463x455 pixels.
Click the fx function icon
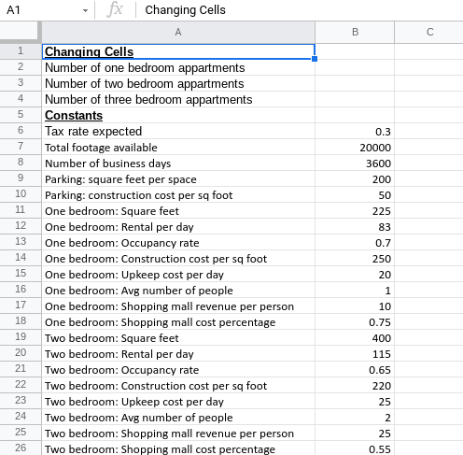[x=115, y=9]
